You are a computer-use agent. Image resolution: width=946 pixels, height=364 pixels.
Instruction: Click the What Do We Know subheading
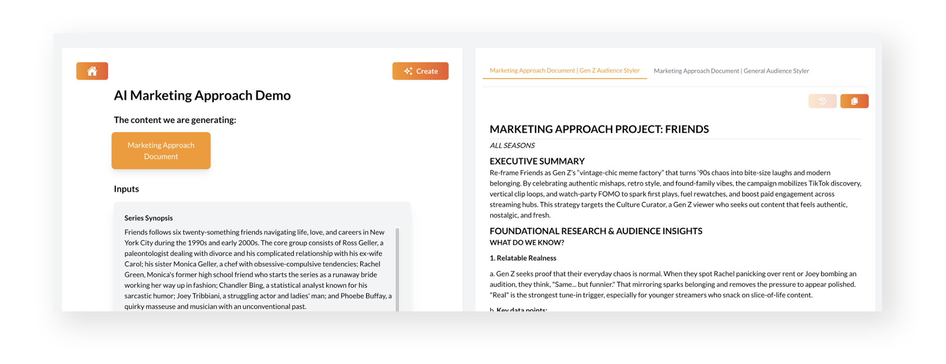(527, 243)
